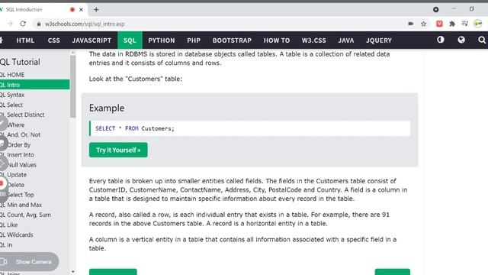
Task: Open BOOTSTRAP in the top navbar
Action: [232, 40]
